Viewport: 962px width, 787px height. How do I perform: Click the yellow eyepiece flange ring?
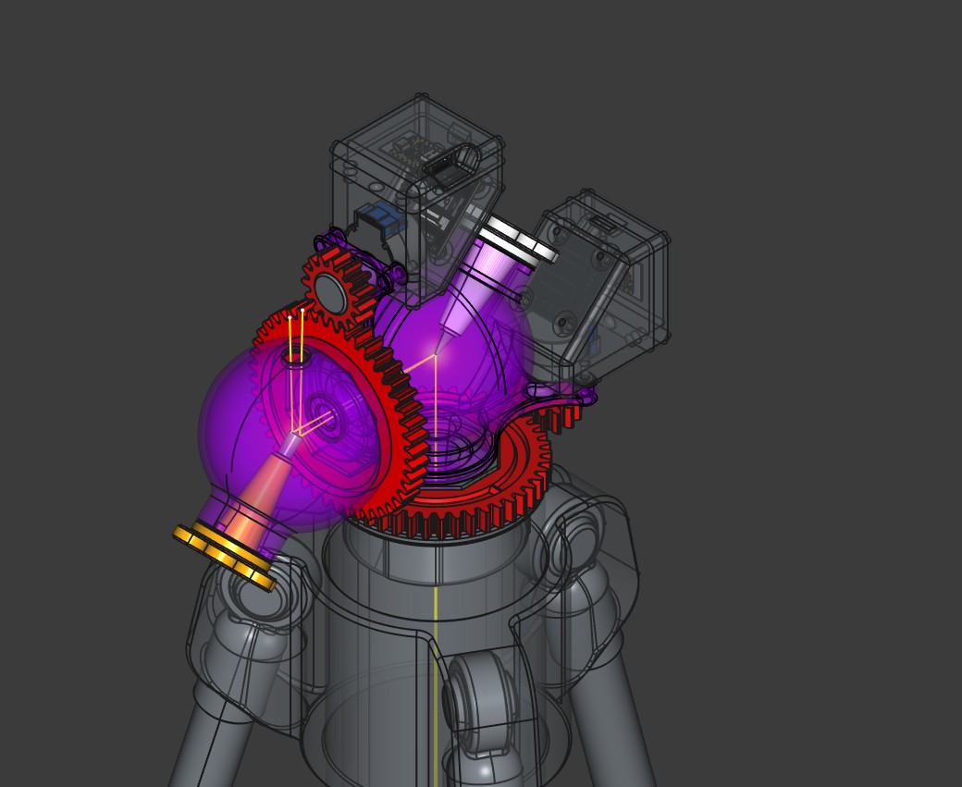coord(225,557)
